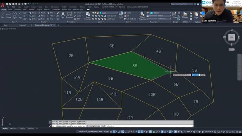Image resolution: width=242 pixels, height=136 pixels.
Task: Click Match Layer button
Action: [x=110, y=19]
